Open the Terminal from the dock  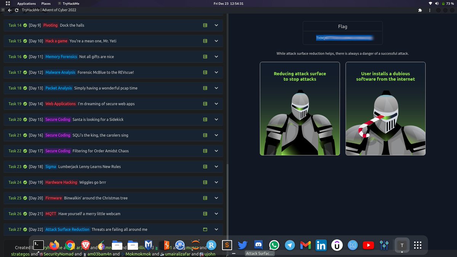coord(38,245)
